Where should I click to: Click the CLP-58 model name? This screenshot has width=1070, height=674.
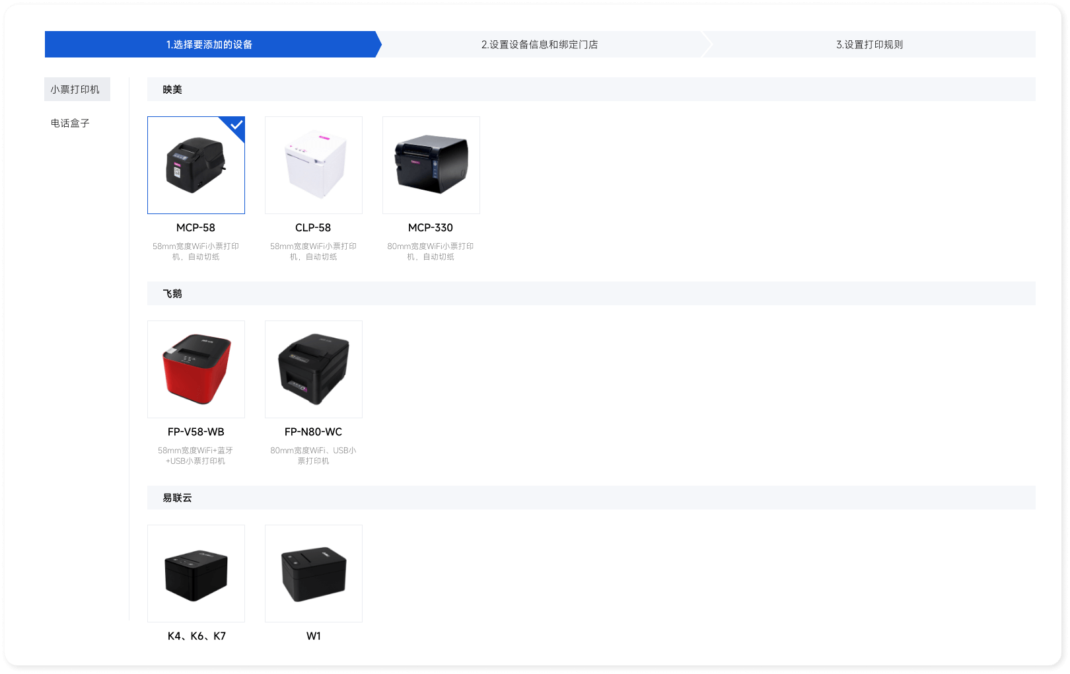tap(313, 227)
